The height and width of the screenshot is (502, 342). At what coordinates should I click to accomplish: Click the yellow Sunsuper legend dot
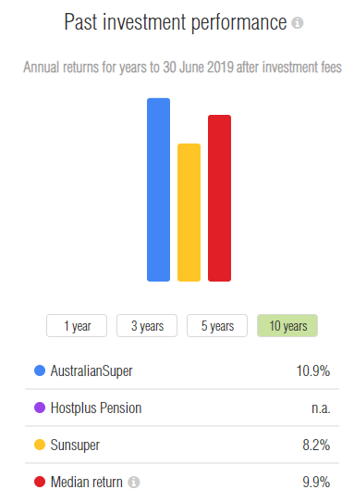[x=40, y=445]
